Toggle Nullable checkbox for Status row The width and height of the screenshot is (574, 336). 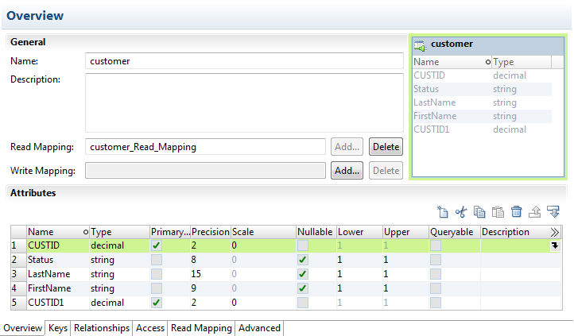click(x=303, y=261)
